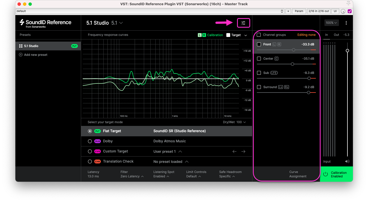Select the Custom Target radio button
The image size is (368, 202).
tap(90, 151)
